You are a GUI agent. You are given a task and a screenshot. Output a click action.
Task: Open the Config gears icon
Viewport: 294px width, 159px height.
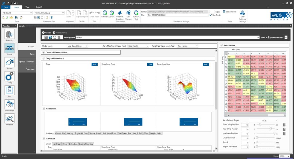(x=9, y=76)
